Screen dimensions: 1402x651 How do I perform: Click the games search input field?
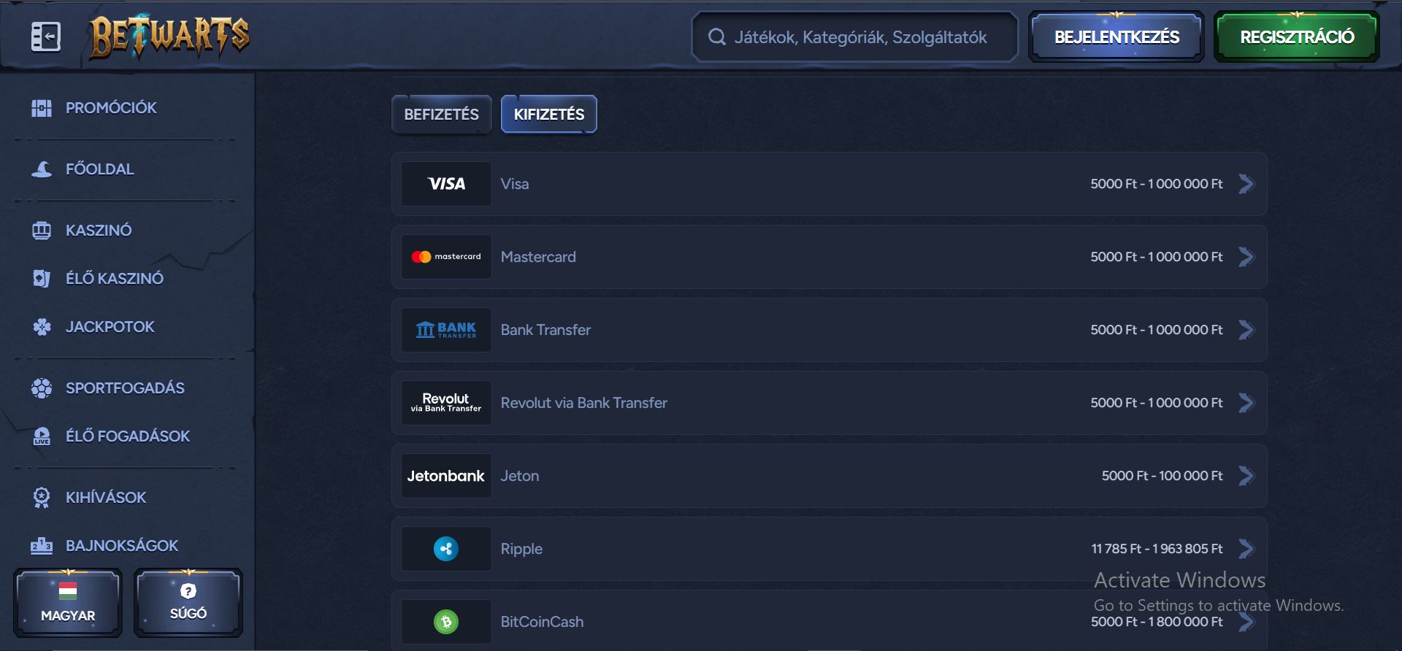[x=859, y=37]
